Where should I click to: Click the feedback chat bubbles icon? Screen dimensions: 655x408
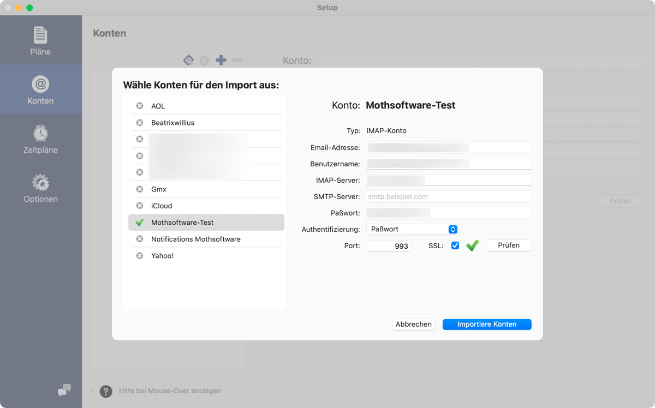point(64,390)
